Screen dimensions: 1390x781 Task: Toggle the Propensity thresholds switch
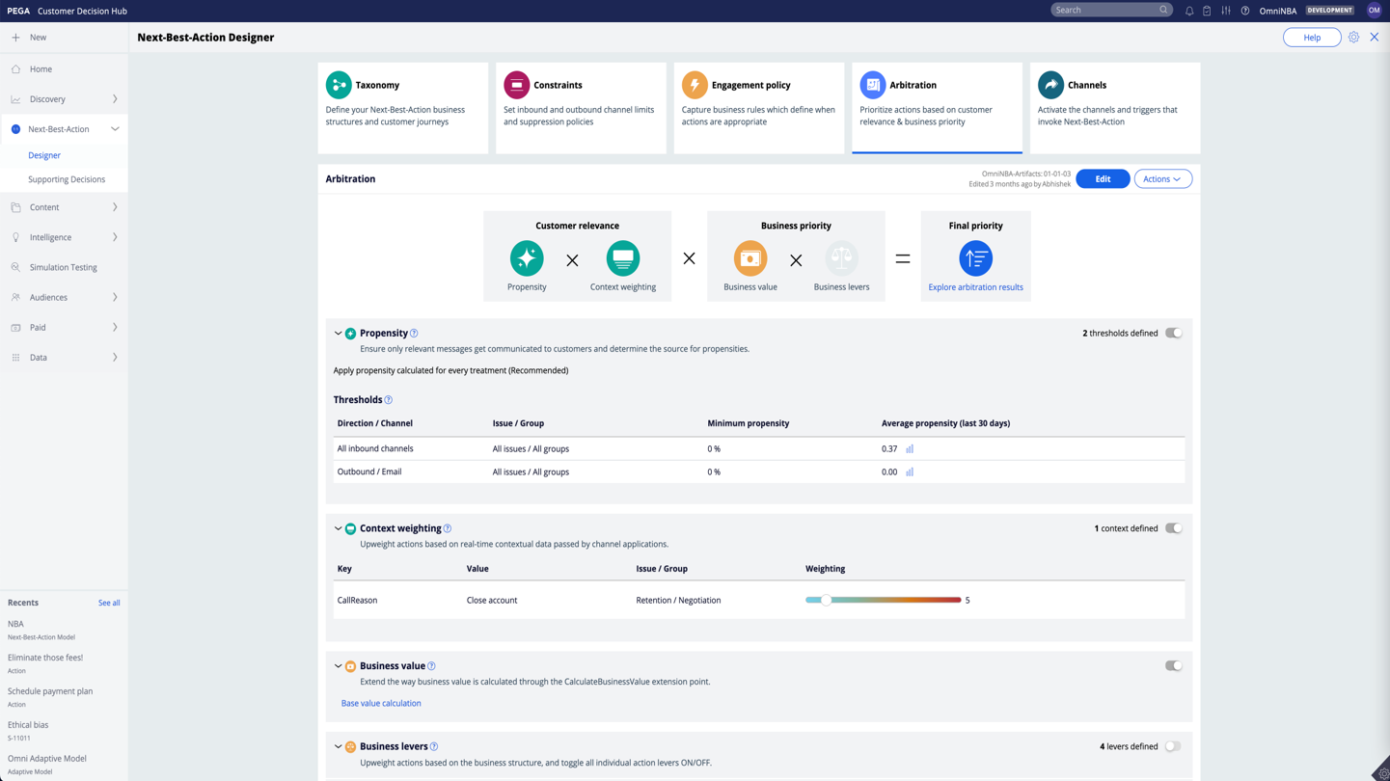click(1173, 334)
